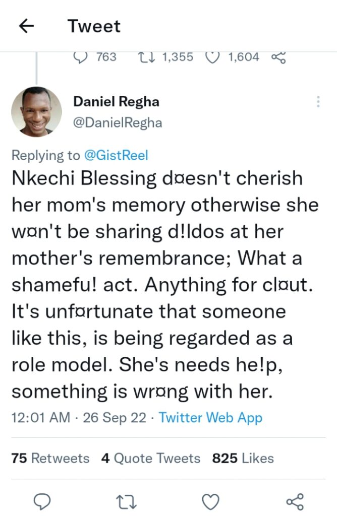
Task: Tap the 12:01 AM 26 Sep 22 timestamp
Action: click(x=79, y=417)
